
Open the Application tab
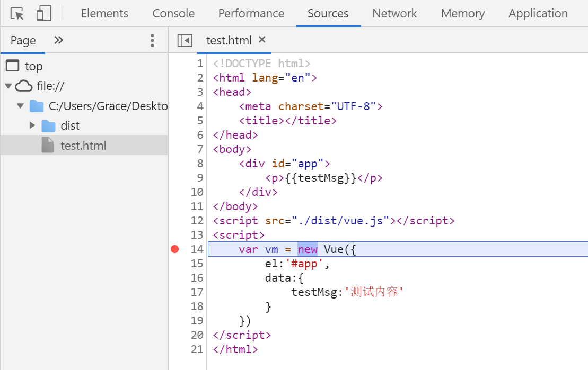tap(538, 13)
